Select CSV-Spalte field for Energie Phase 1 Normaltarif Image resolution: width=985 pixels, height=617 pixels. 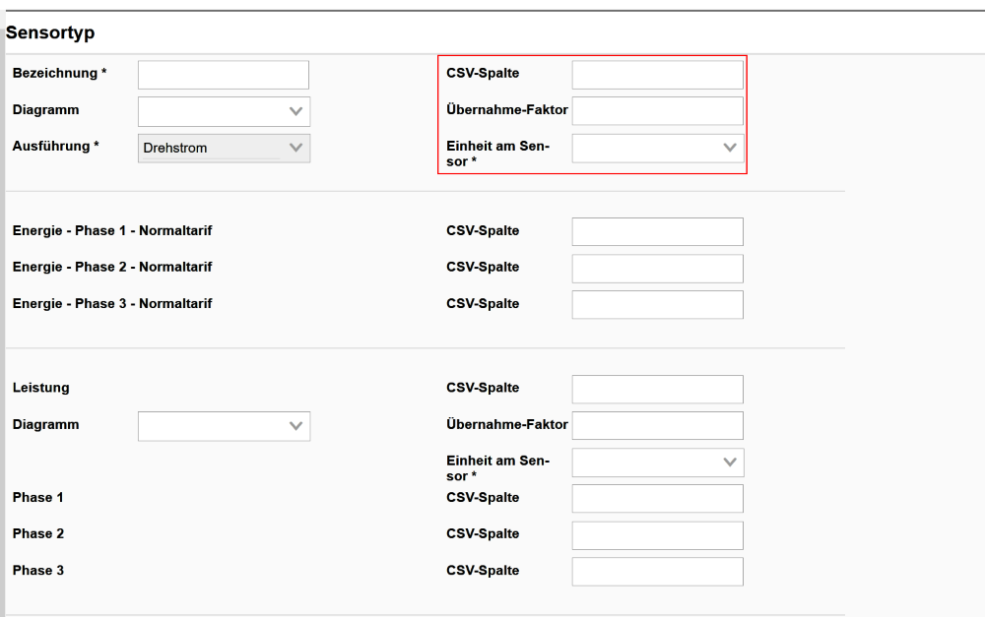(x=657, y=231)
